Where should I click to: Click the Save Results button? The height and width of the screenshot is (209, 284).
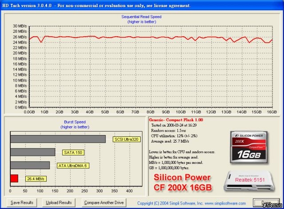tap(22, 203)
